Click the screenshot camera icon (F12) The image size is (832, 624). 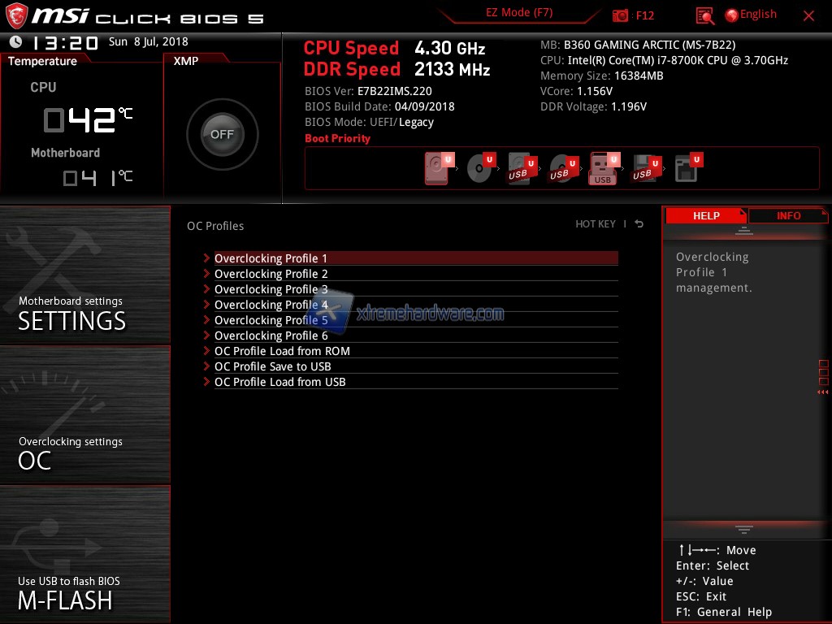pyautogui.click(x=621, y=15)
